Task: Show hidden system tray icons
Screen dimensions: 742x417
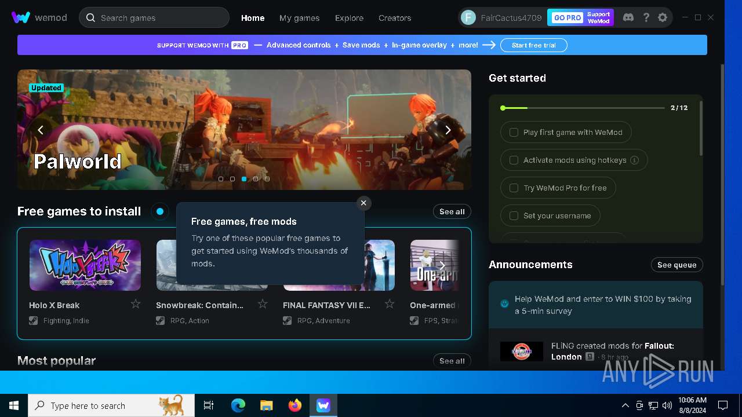Action: click(625, 405)
